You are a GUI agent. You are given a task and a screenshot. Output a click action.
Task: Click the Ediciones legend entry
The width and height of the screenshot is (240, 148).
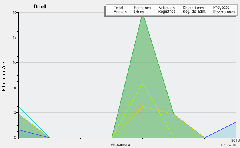[x=142, y=8]
